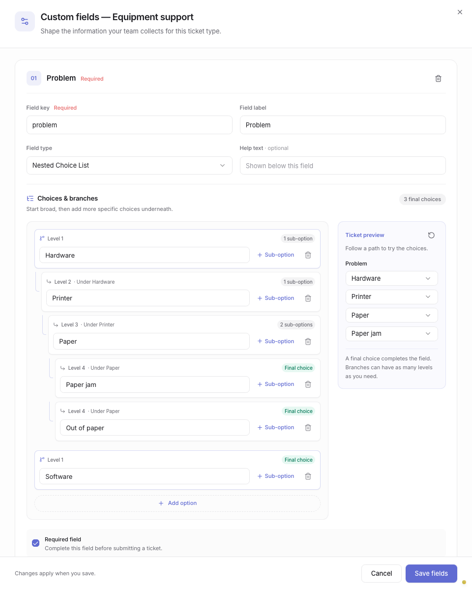Add a sub-option under Software
This screenshot has height=590, width=472.
[276, 476]
